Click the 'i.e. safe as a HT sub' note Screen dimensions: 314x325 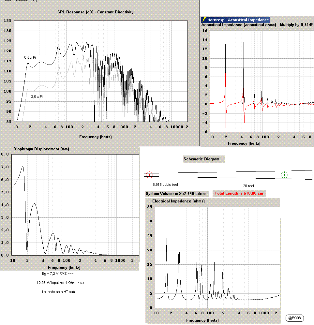pyautogui.click(x=58, y=292)
